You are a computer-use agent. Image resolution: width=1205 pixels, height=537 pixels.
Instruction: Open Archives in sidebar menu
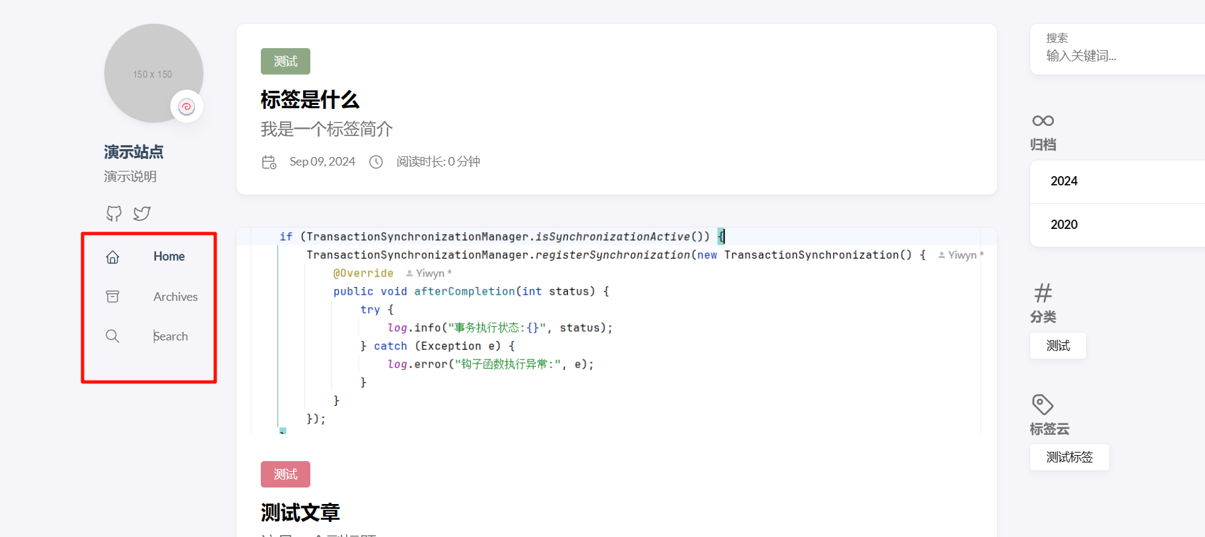click(176, 297)
